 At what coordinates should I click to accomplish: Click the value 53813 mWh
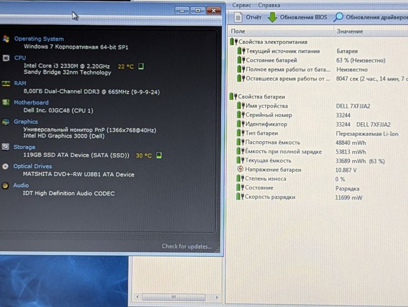pyautogui.click(x=350, y=152)
